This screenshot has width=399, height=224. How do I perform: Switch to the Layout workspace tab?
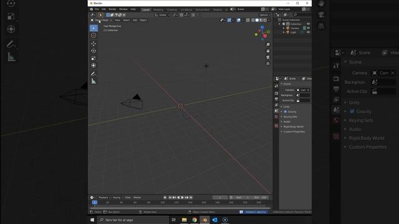click(x=146, y=10)
